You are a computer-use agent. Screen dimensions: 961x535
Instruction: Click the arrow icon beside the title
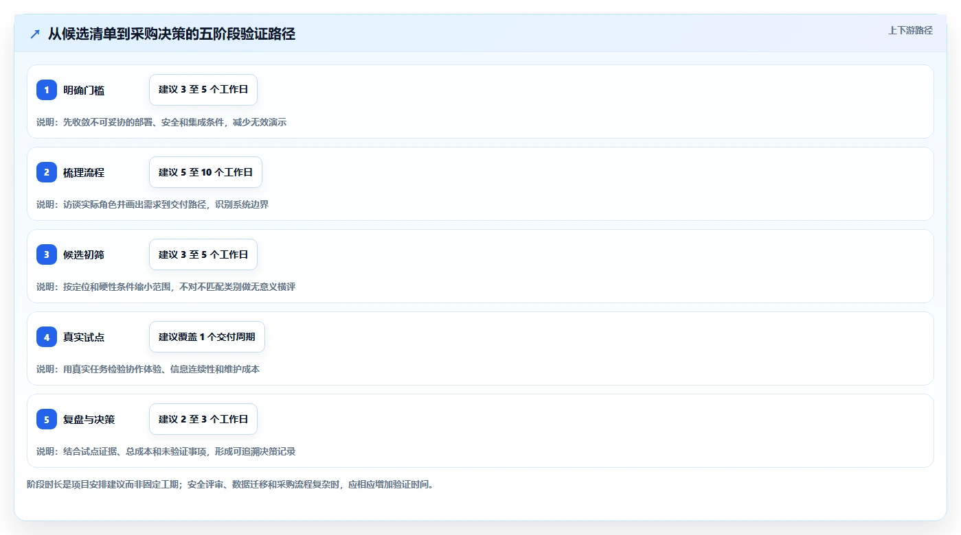point(35,34)
